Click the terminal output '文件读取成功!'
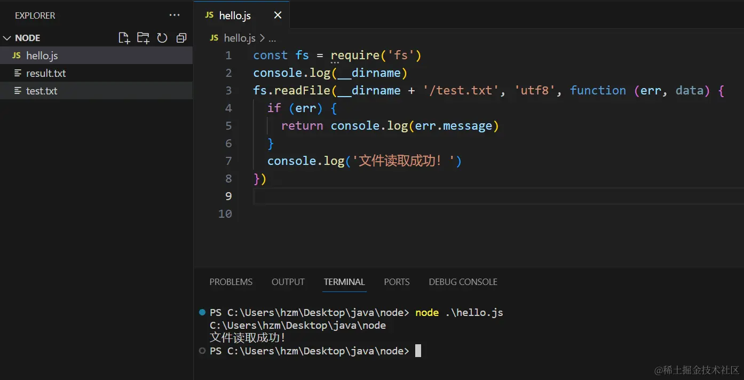 coord(248,338)
